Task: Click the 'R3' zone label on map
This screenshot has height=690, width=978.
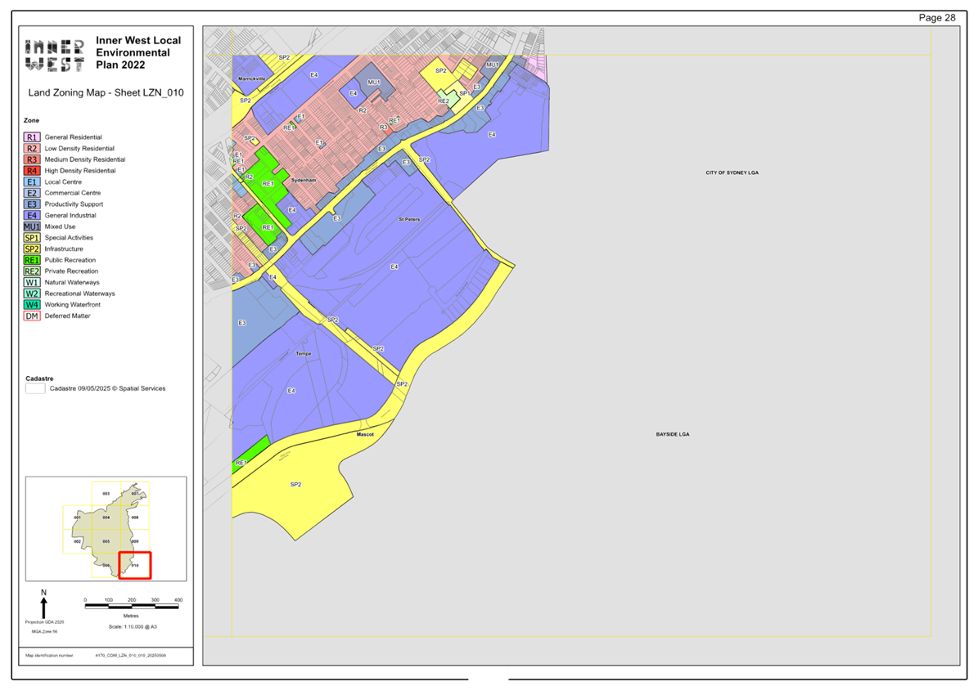Action: 384,128
